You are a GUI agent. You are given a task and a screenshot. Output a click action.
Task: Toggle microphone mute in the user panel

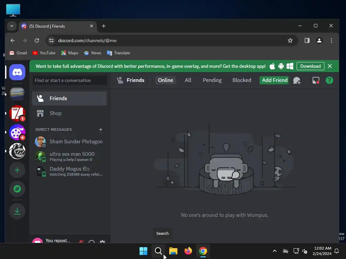pos(81,241)
